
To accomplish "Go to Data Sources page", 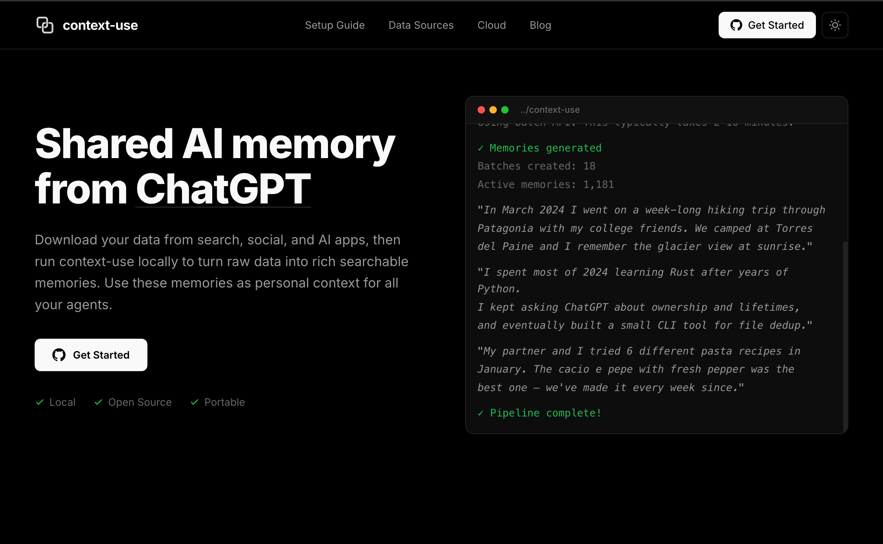I will click(x=421, y=25).
